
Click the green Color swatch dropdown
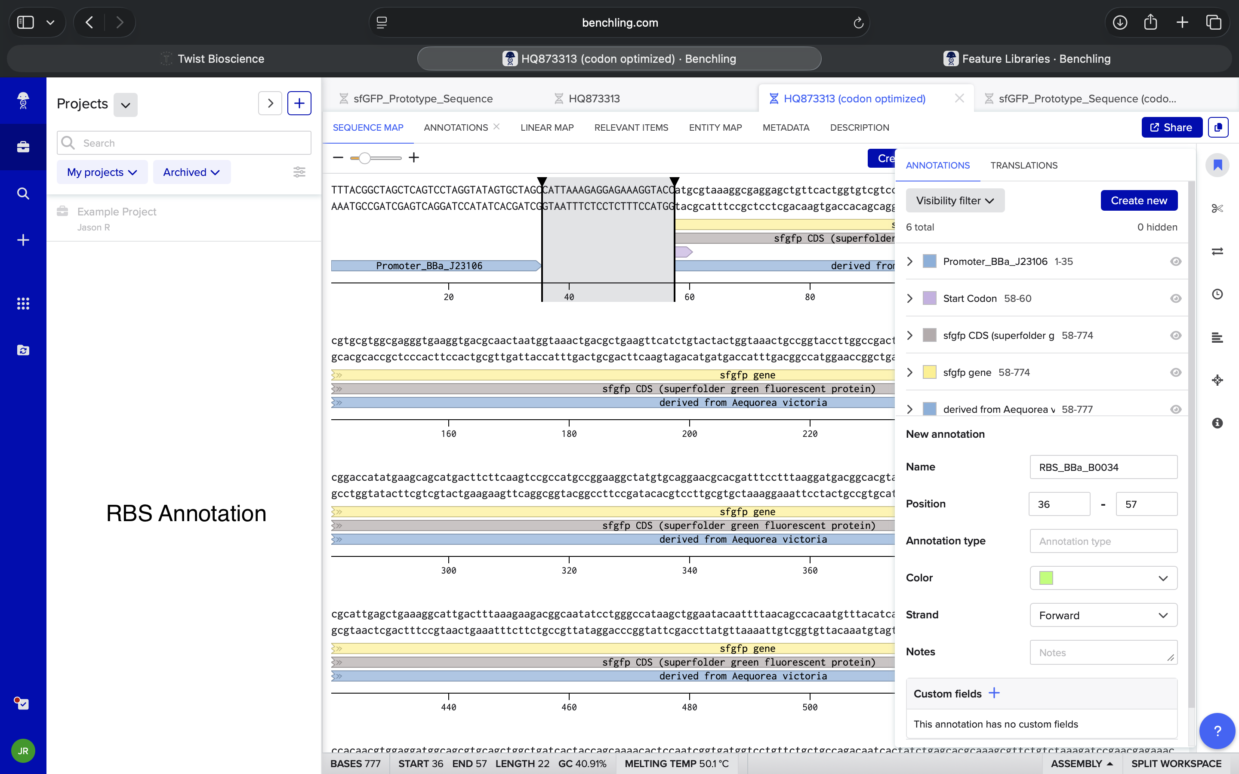[x=1103, y=578]
